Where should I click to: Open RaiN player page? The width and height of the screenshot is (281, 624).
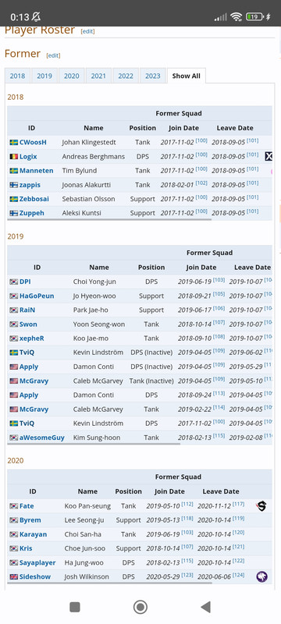pos(28,310)
